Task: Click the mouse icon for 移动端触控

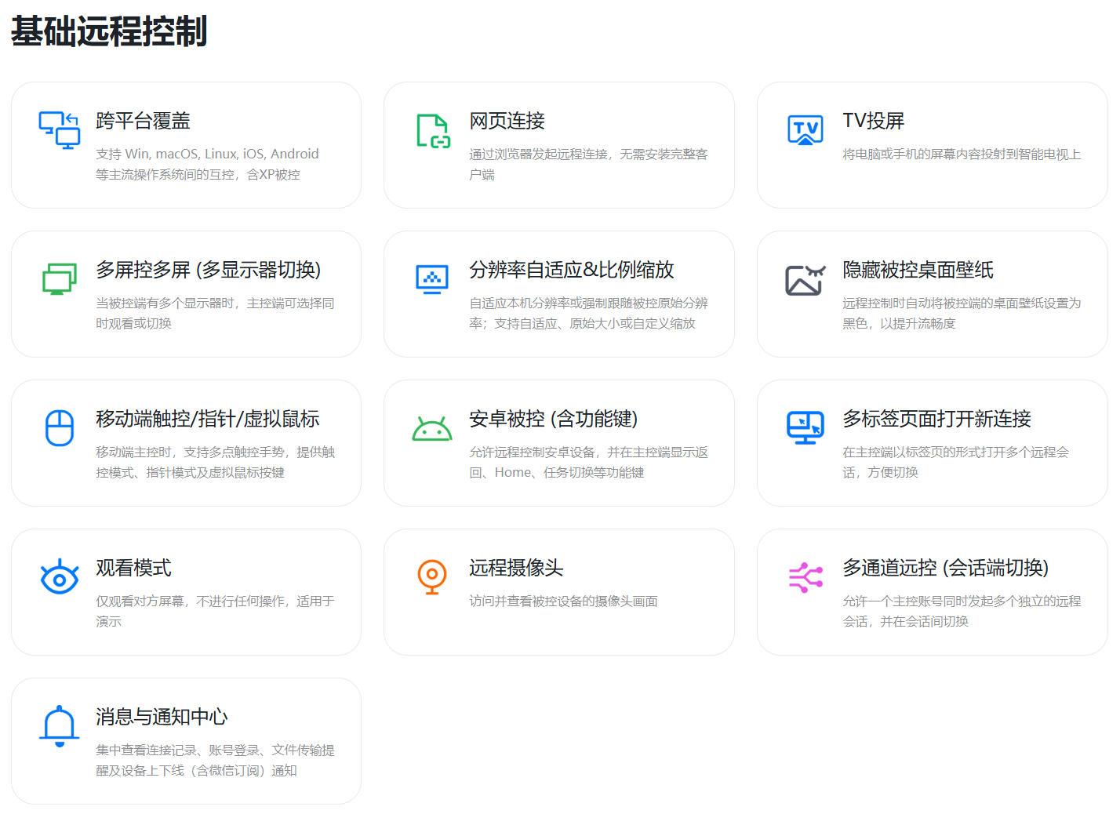Action: tap(59, 427)
